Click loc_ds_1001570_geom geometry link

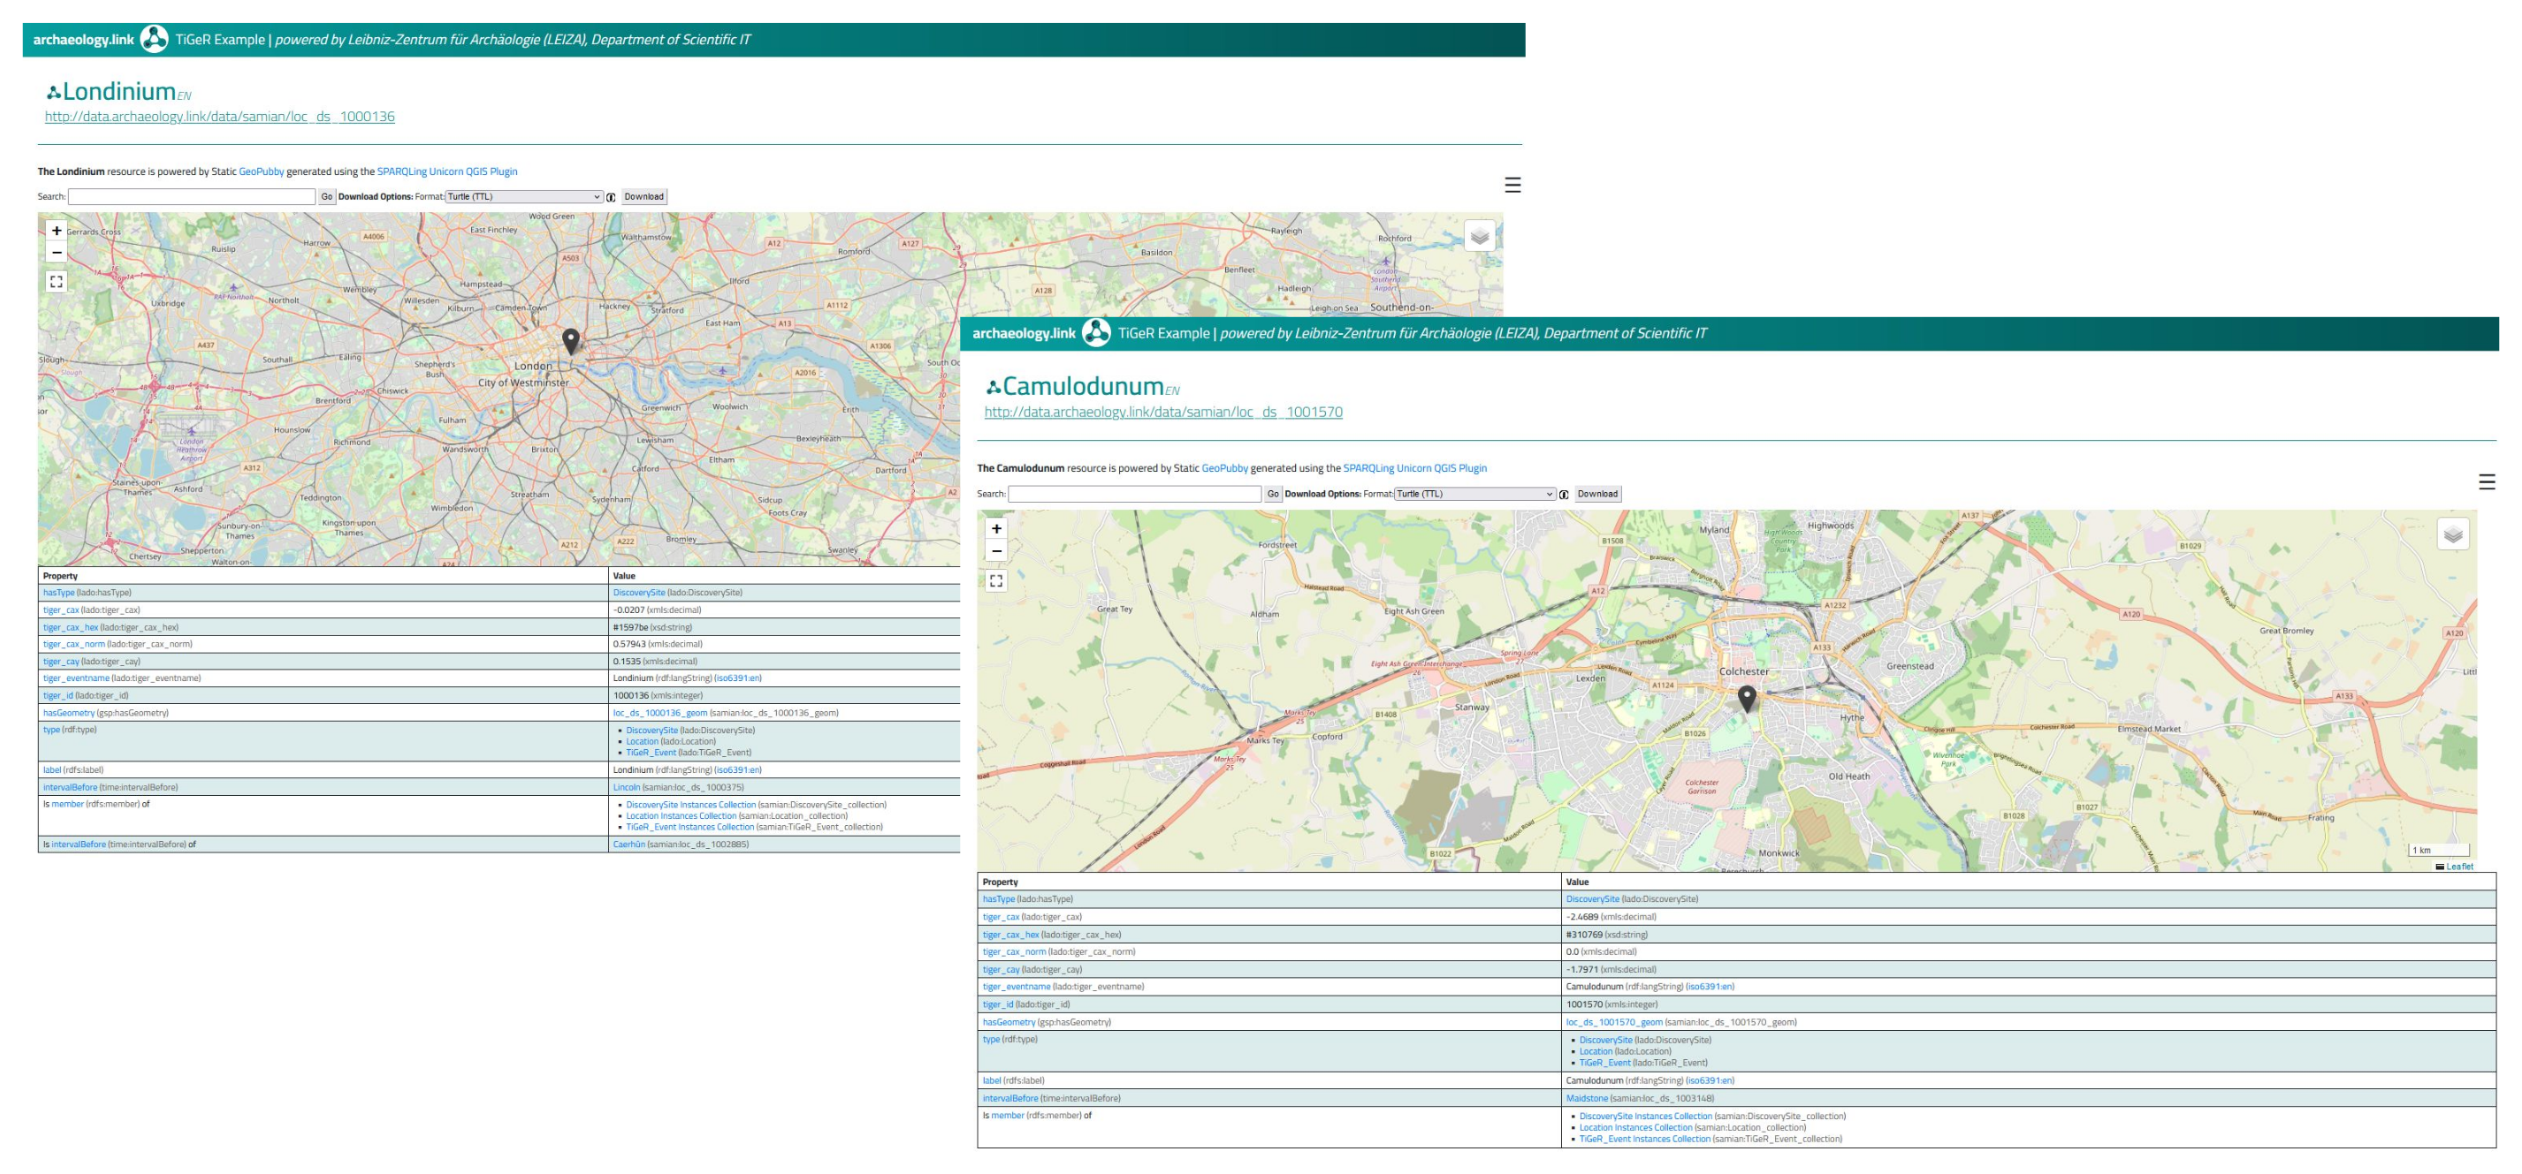pyautogui.click(x=1614, y=1022)
